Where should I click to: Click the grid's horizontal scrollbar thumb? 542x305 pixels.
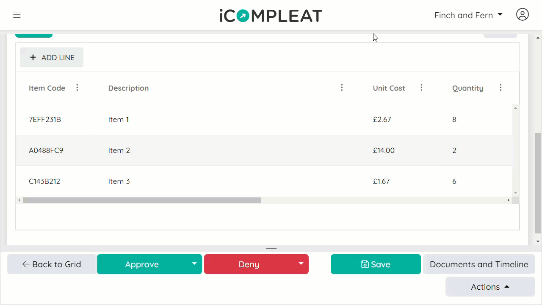tap(142, 200)
